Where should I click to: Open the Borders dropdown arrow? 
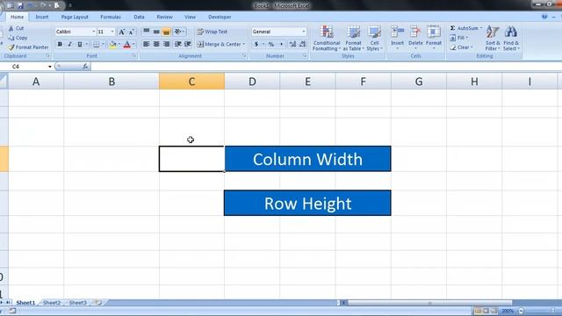[x=103, y=44]
